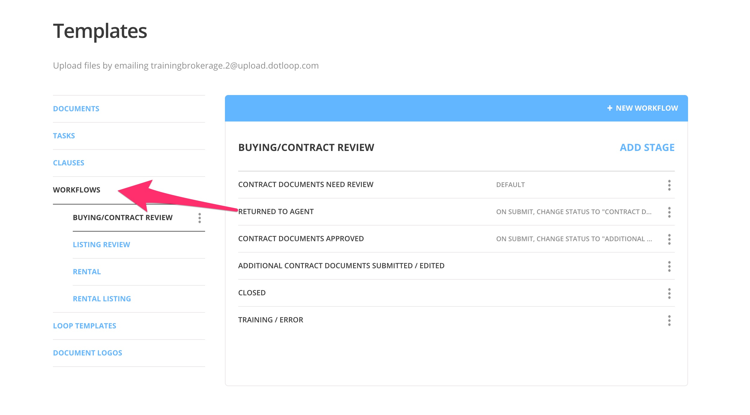This screenshot has height=415, width=750.
Task: Select the LISTING REVIEW workflow
Action: 101,244
